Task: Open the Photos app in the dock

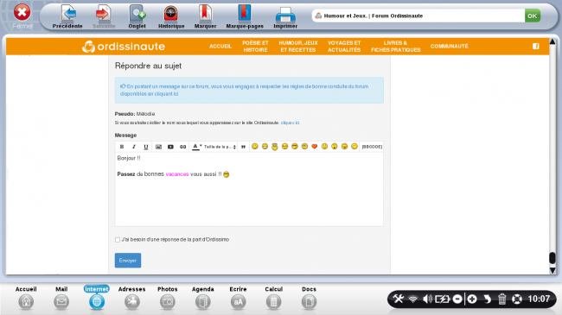Action: point(168,298)
